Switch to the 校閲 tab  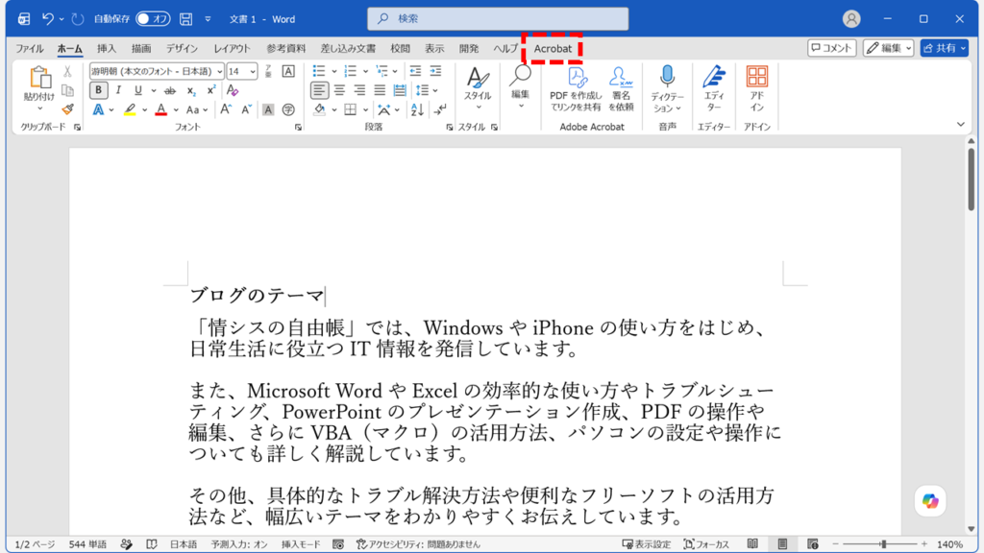coord(400,48)
